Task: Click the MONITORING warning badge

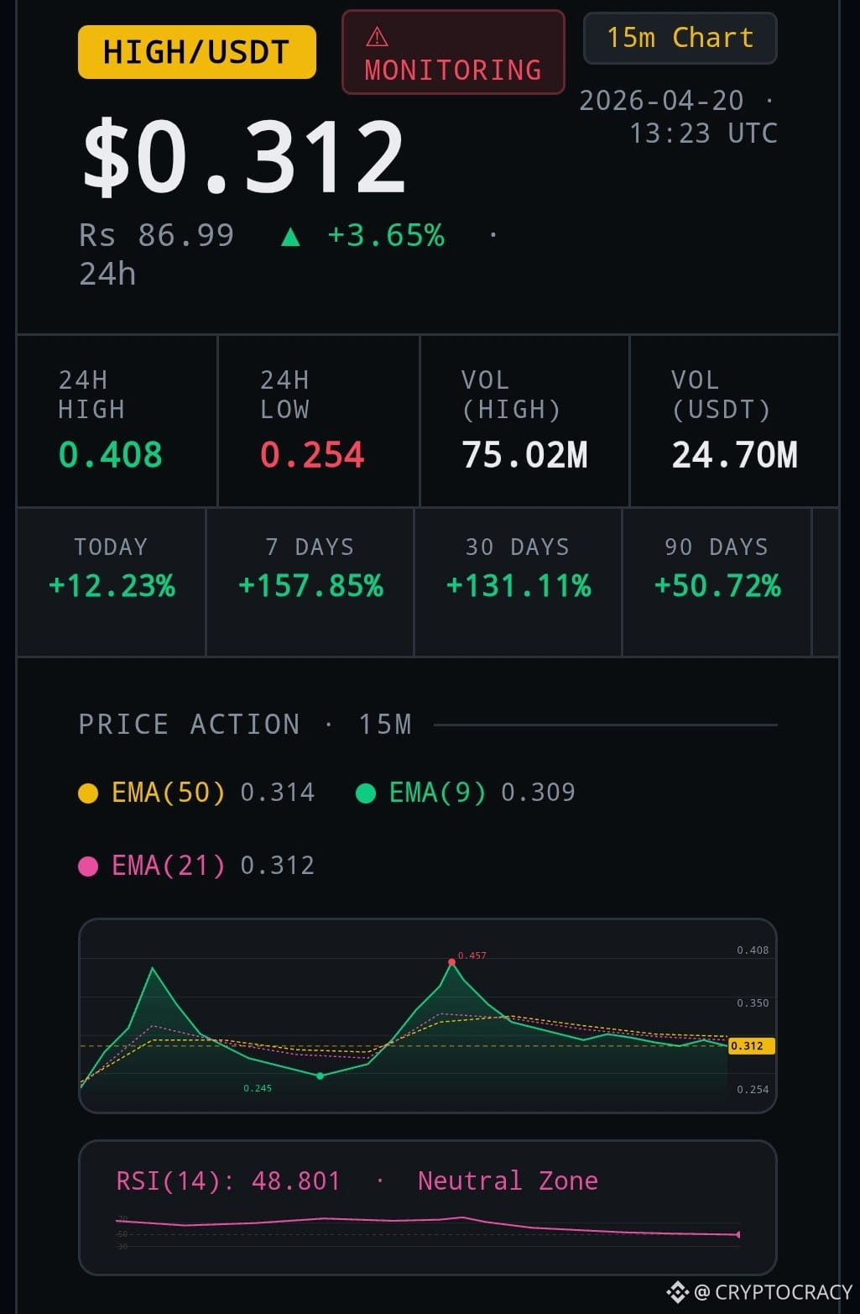Action: [x=453, y=52]
